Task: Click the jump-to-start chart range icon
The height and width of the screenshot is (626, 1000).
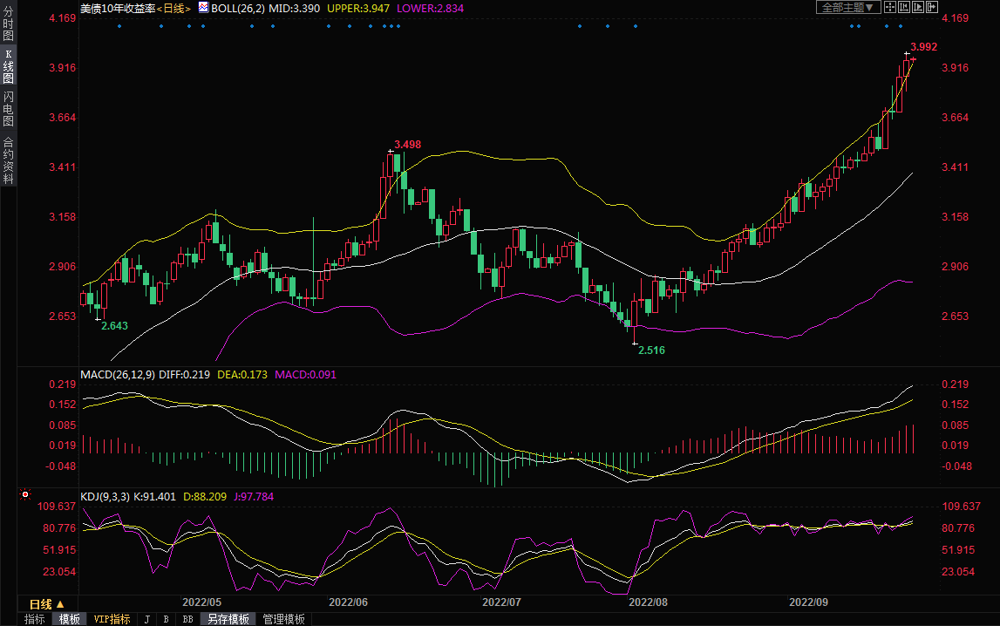Action: tap(904, 7)
